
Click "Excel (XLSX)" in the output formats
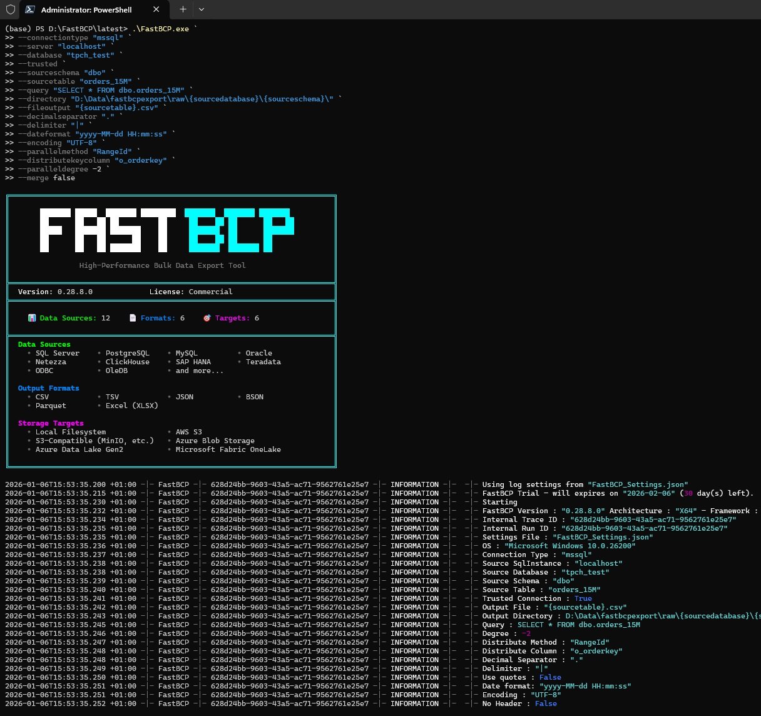(x=132, y=406)
